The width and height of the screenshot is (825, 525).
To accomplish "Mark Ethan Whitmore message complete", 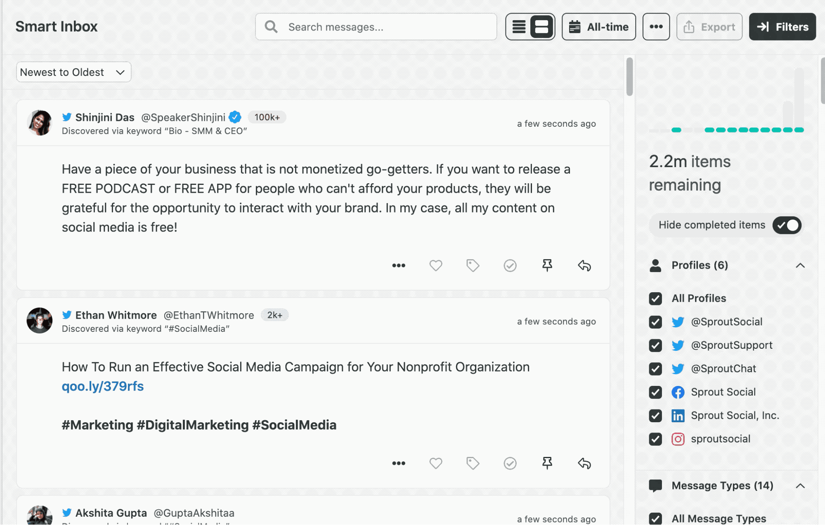I will coord(510,463).
